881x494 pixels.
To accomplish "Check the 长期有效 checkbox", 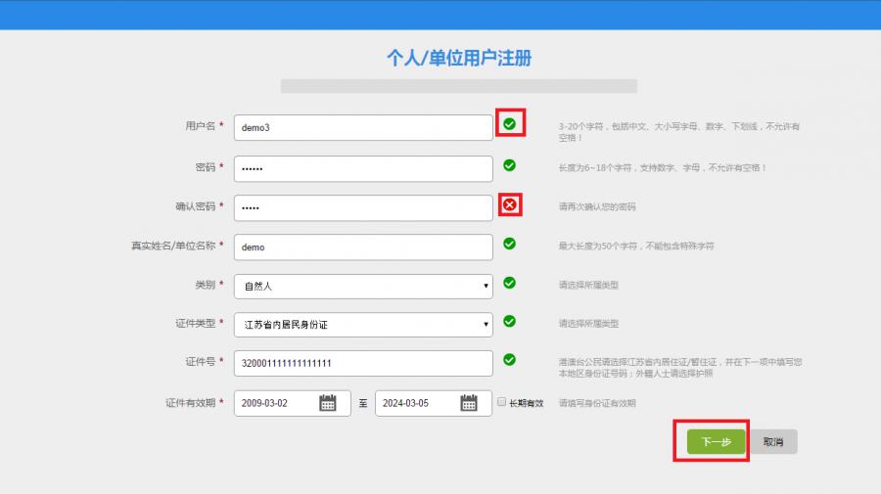I will [502, 402].
